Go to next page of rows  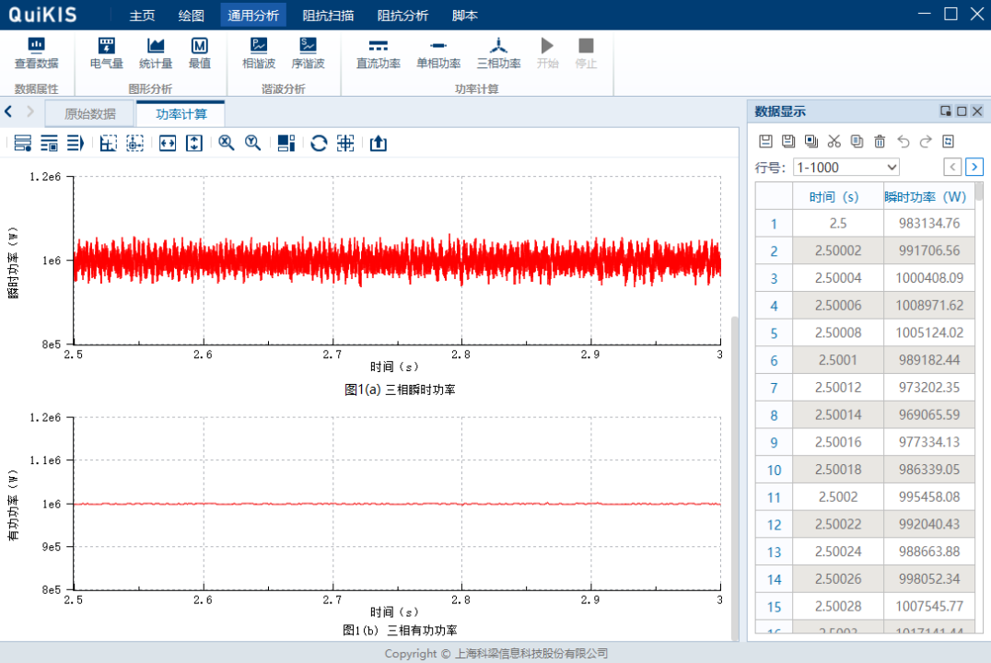(x=974, y=167)
